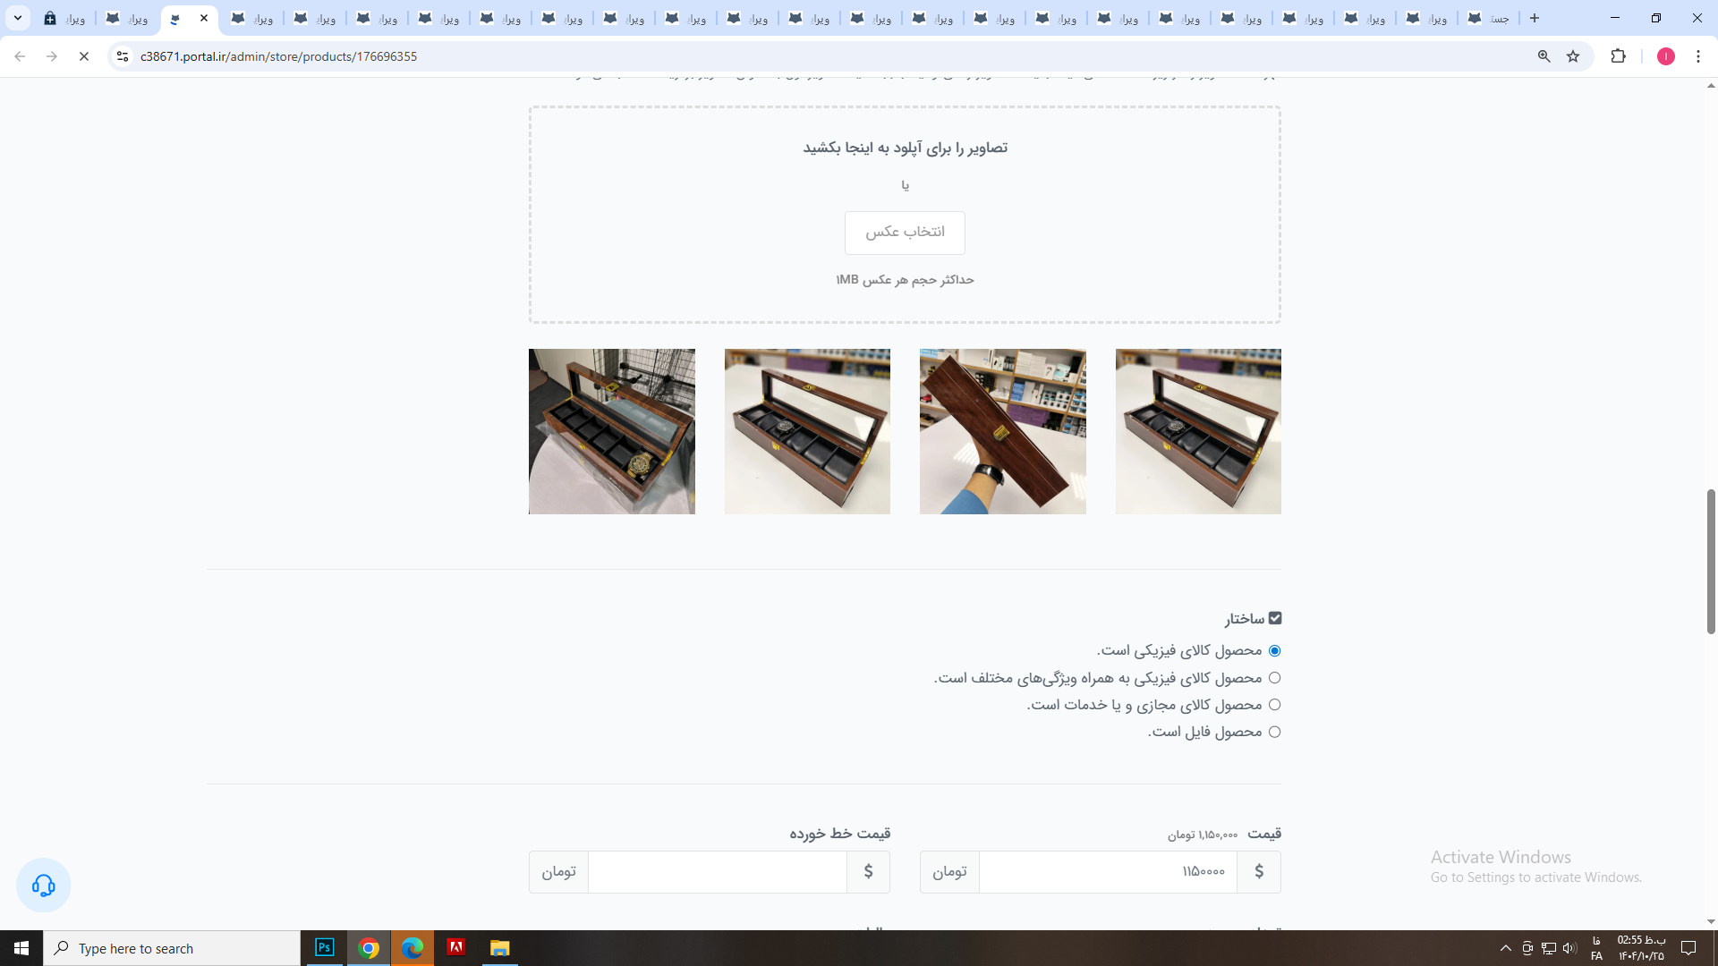Open Adobe Acrobat from the taskbar
The image size is (1718, 966).
tap(455, 948)
